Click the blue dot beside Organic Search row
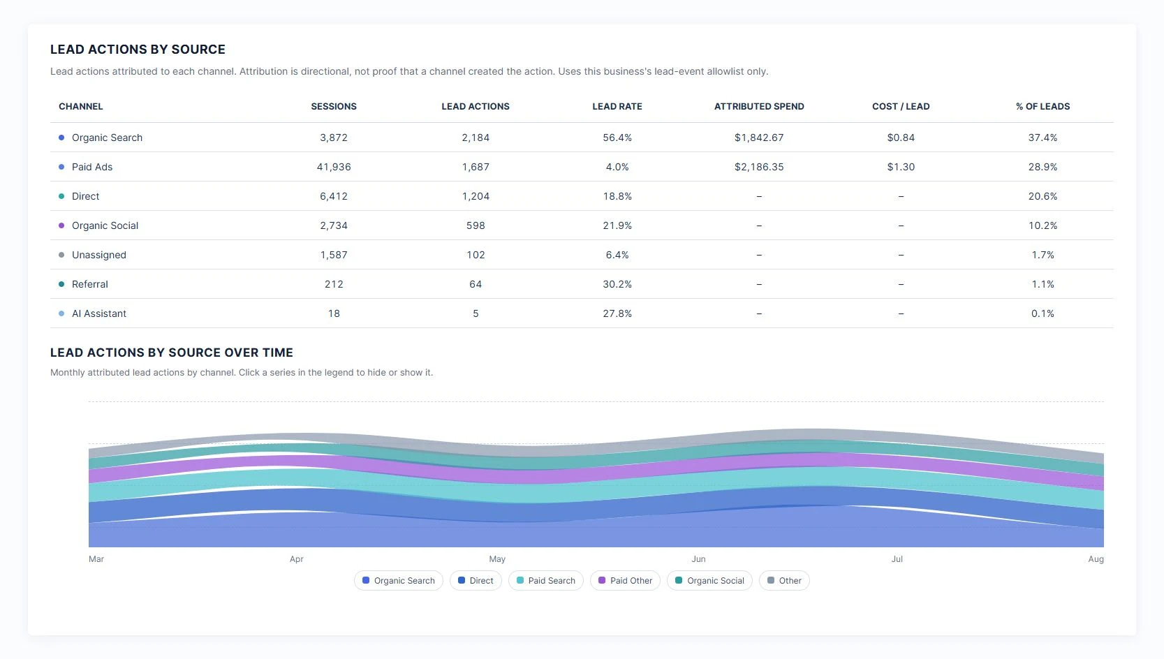 61,138
